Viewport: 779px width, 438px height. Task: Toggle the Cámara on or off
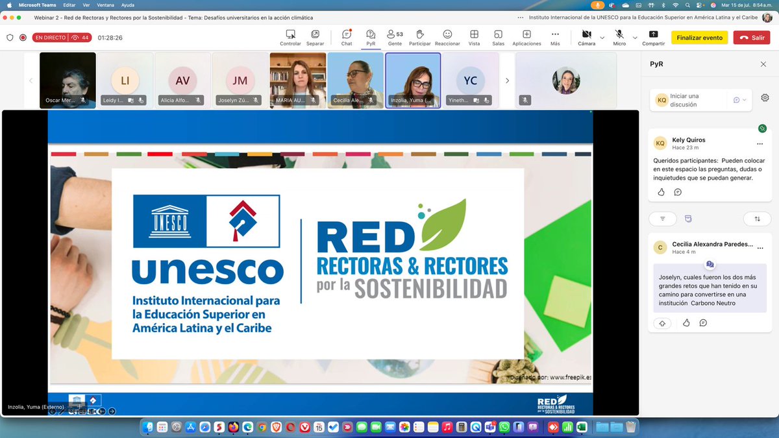(587, 38)
